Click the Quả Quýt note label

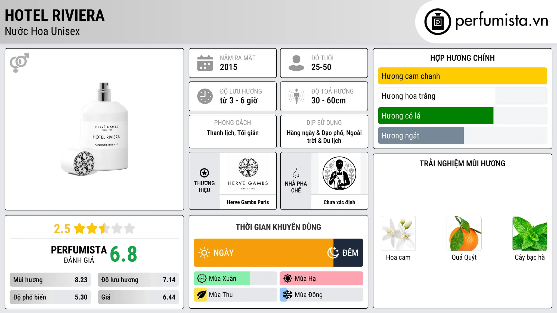(x=464, y=257)
